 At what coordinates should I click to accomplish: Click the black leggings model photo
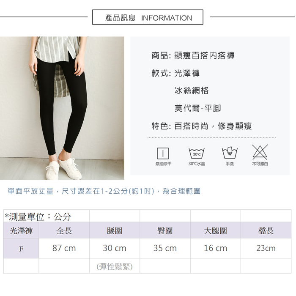[62, 108]
